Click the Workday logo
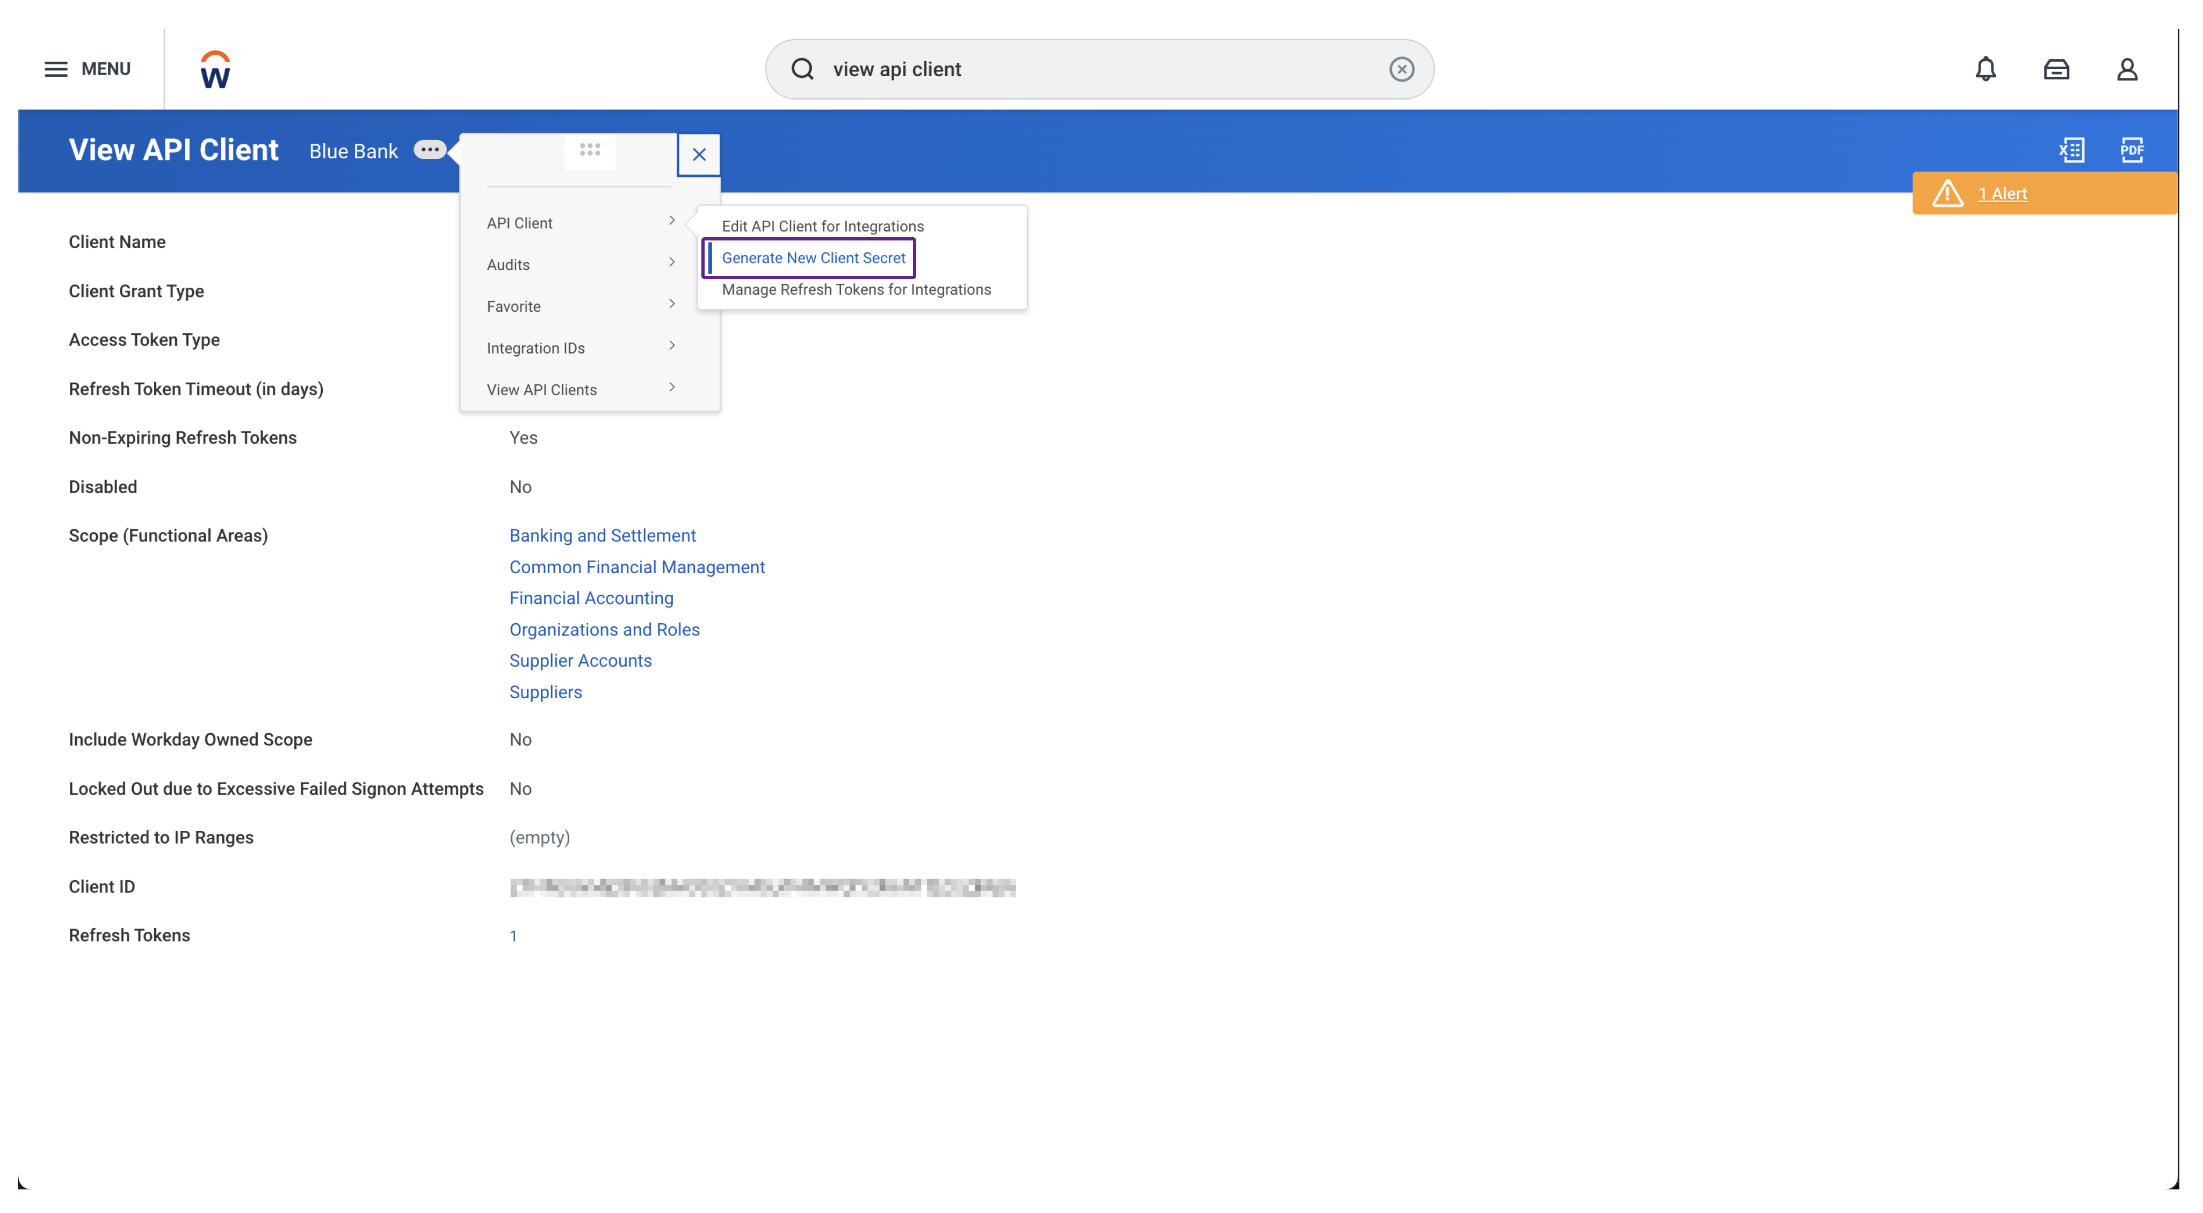The width and height of the screenshot is (2203, 1213). (214, 68)
